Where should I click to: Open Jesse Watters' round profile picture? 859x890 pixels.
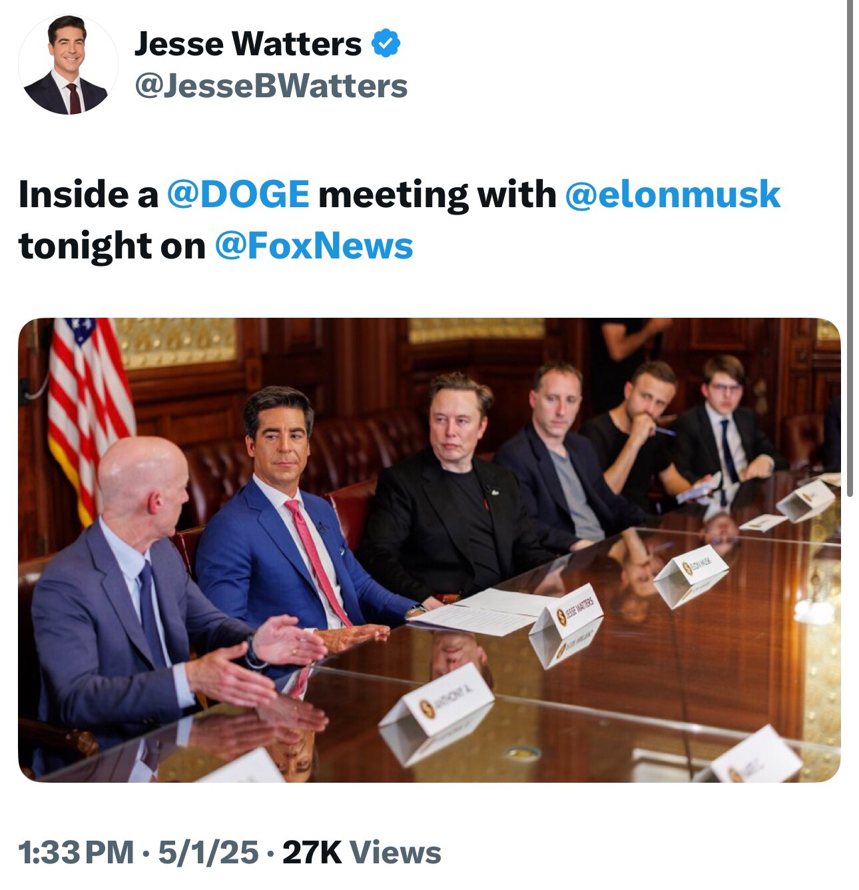point(68,65)
